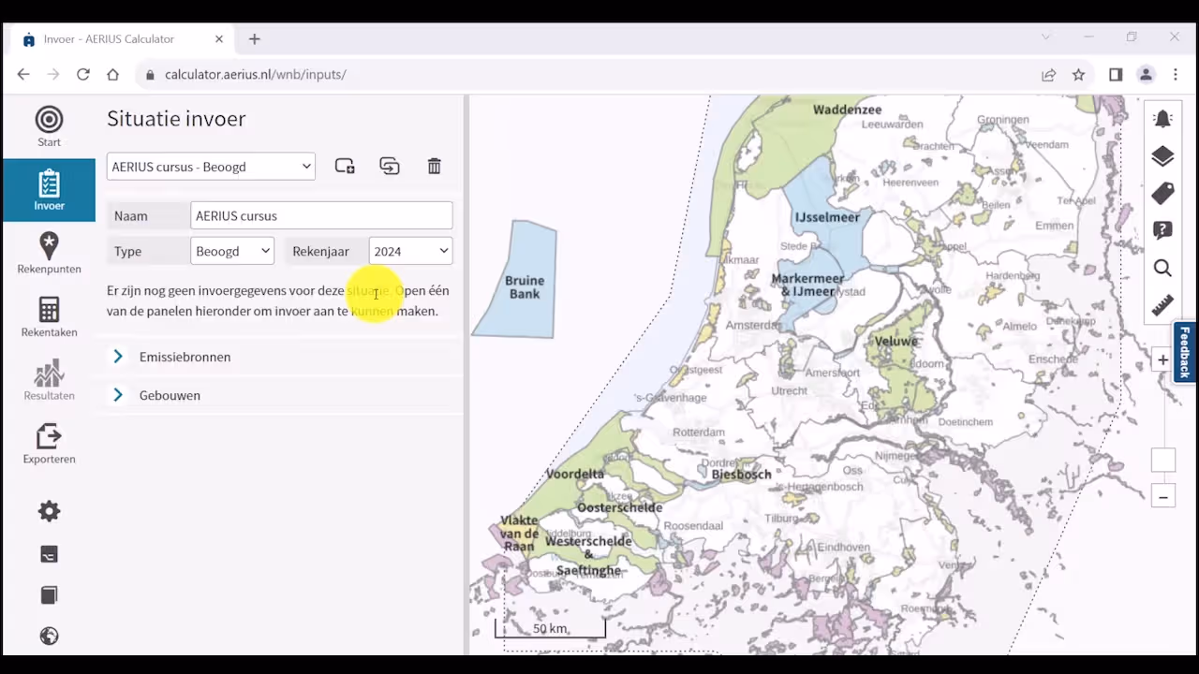Open the Rekenjaar dropdown showing 2024
The width and height of the screenshot is (1199, 674).
point(410,251)
